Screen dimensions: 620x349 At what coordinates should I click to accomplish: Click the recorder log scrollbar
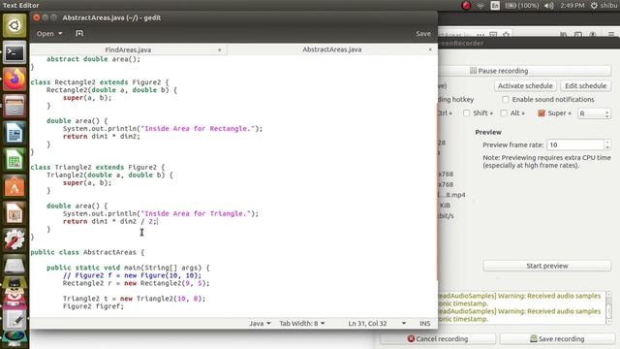pos(609,308)
